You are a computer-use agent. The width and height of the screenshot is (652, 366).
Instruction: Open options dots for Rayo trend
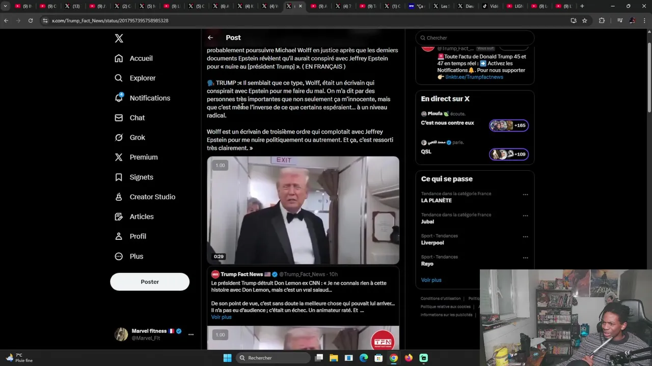pyautogui.click(x=525, y=258)
